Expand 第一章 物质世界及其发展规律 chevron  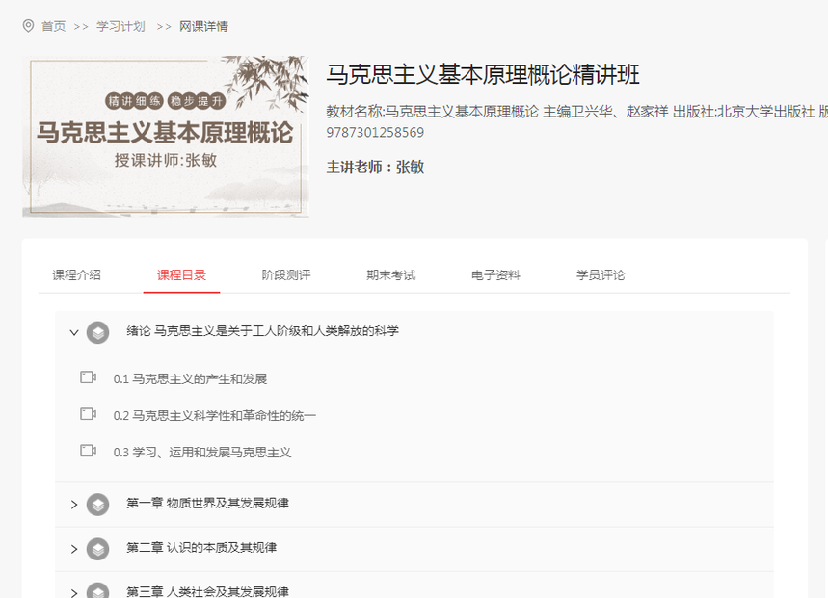[74, 505]
